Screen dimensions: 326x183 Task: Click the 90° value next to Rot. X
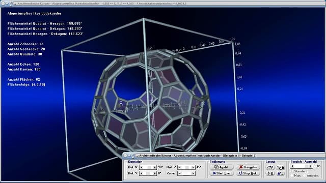pyautogui.click(x=160, y=167)
